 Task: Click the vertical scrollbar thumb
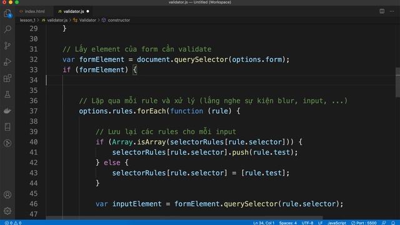(397, 82)
